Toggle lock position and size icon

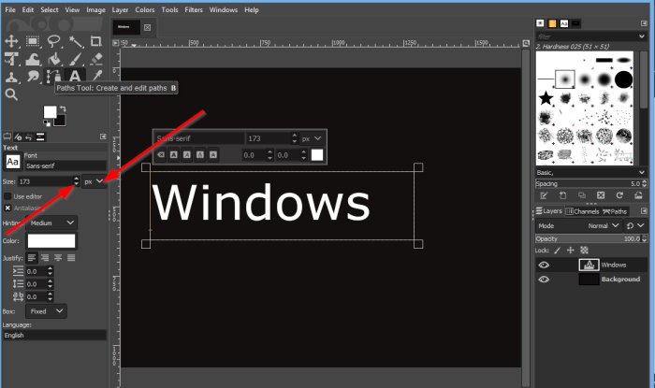(x=570, y=251)
